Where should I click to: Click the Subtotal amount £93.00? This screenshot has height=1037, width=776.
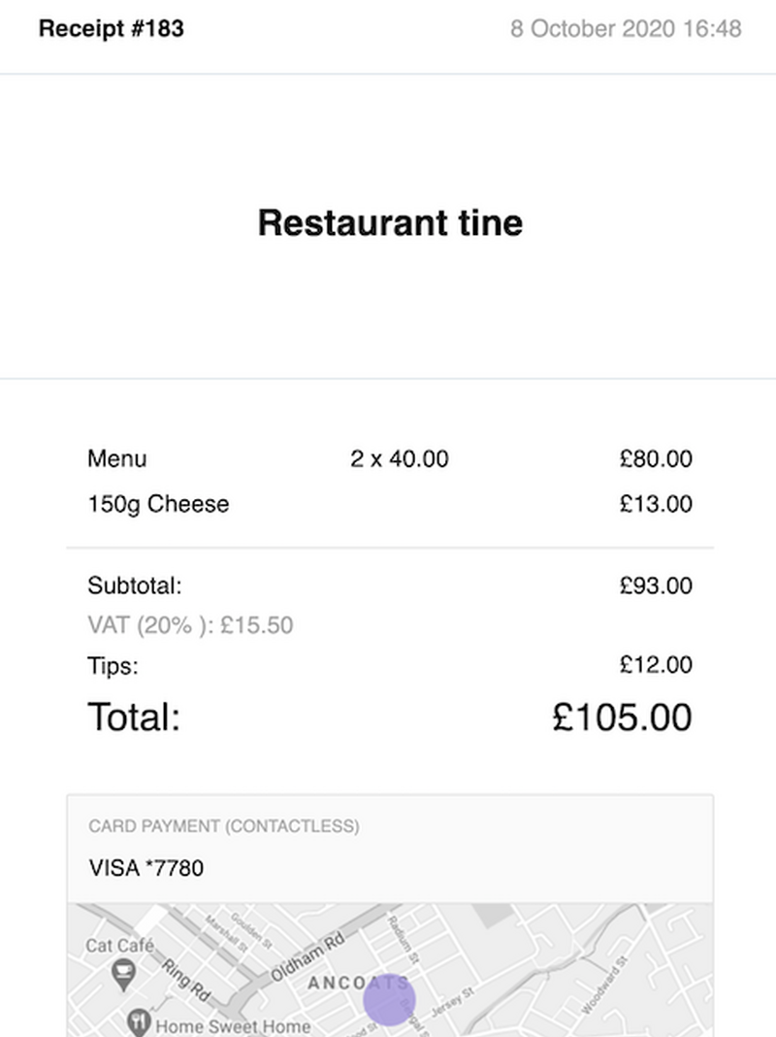pos(656,585)
